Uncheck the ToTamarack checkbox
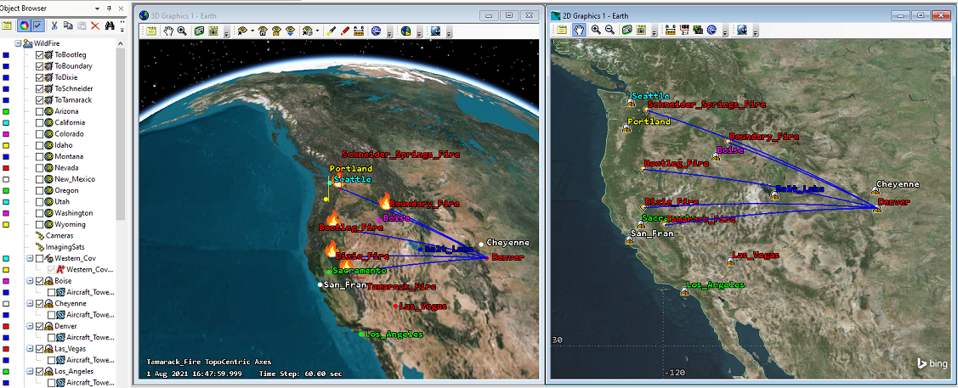 (40, 100)
